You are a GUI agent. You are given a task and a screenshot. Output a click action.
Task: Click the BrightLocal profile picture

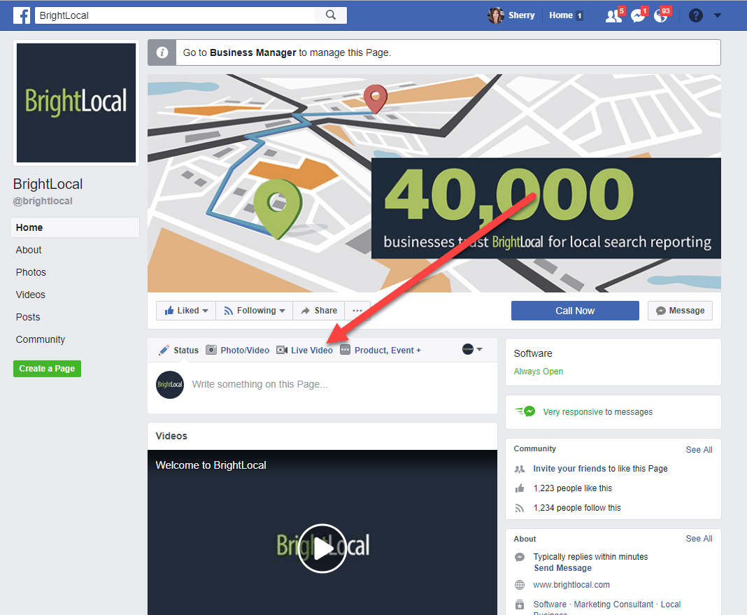[76, 103]
